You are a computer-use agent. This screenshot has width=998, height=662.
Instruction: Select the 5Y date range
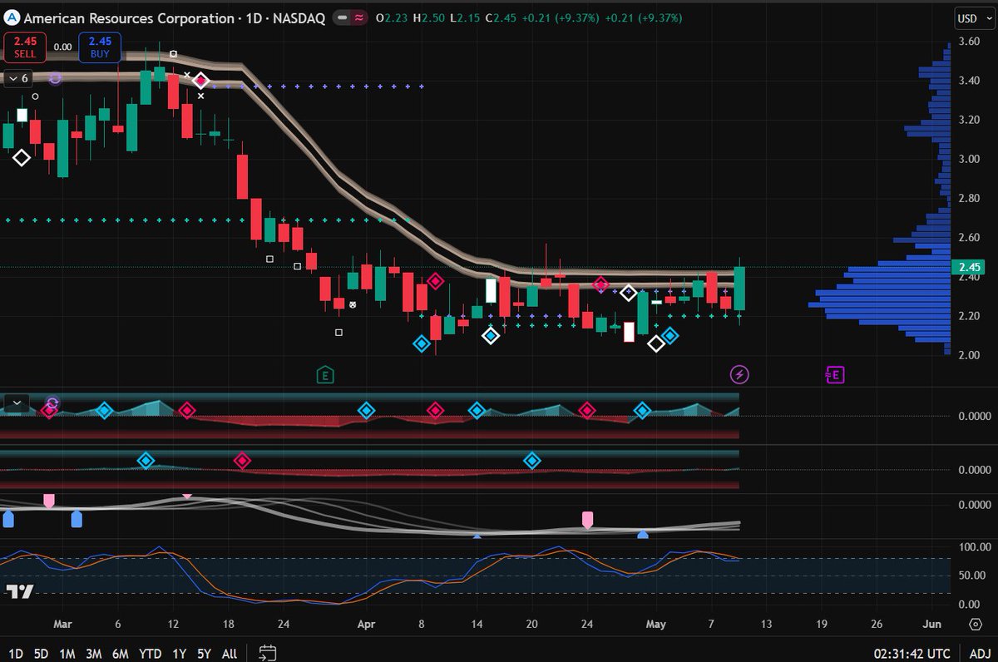click(205, 653)
